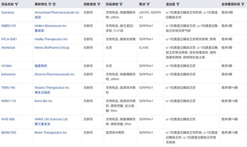Image resolution: width=247 pixels, height=147 pixels.
Task: Open filter for 药品名称 column
Action: tap(16, 4)
